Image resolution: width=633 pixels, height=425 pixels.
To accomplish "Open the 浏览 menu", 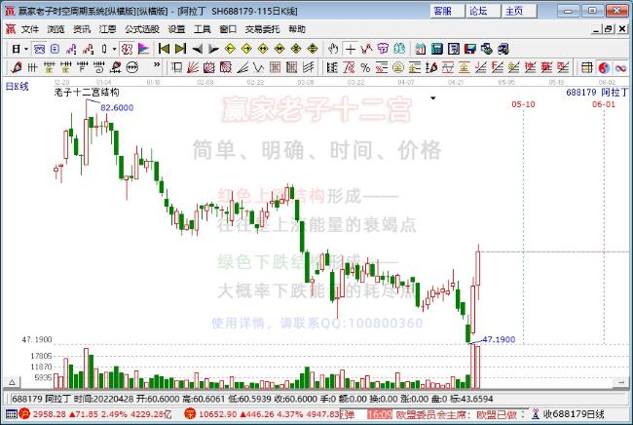I will coord(56,29).
